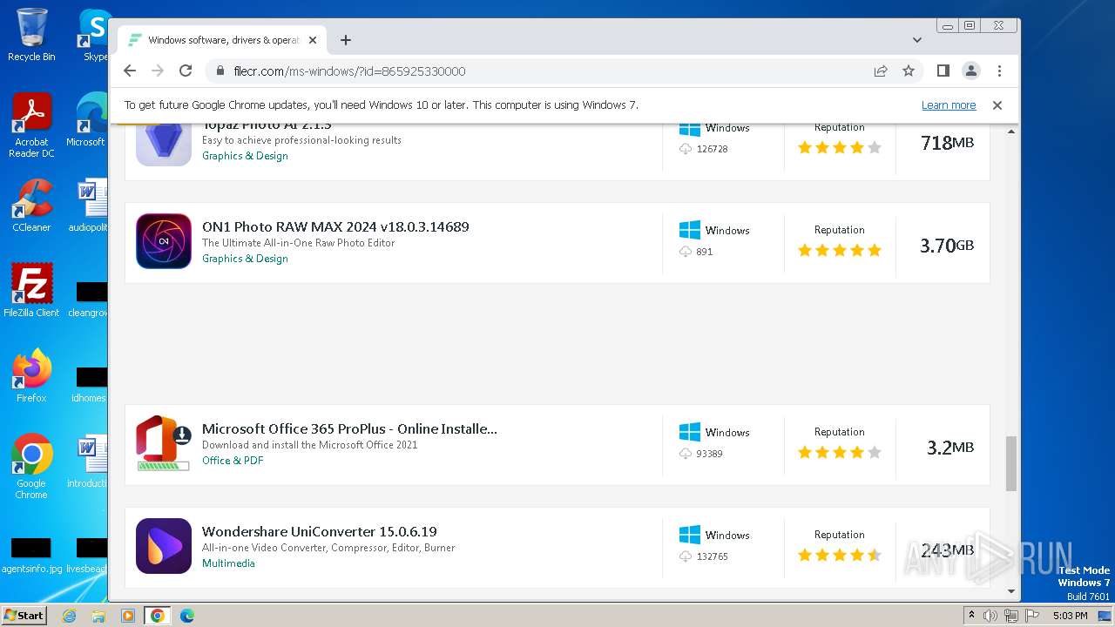Click star rating for Wondershare UniConverter
1115x627 pixels.
[x=840, y=556]
